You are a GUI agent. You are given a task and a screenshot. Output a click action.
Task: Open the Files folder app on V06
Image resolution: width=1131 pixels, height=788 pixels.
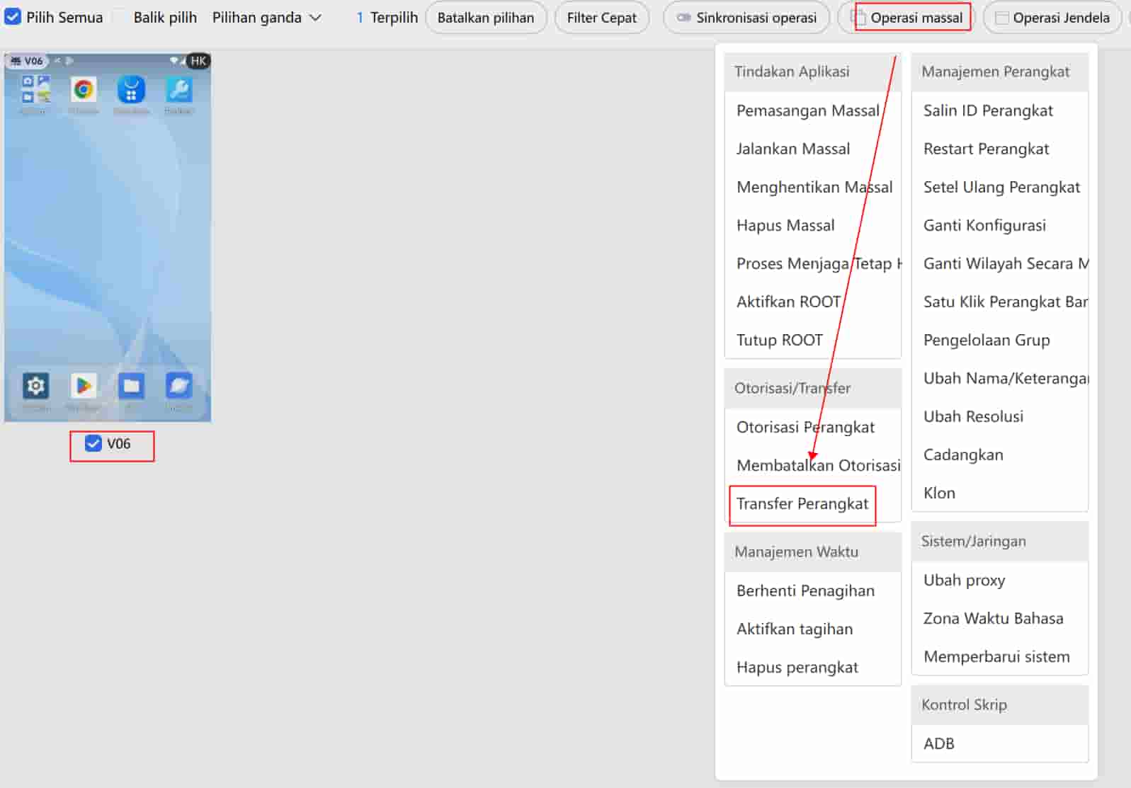coord(131,386)
